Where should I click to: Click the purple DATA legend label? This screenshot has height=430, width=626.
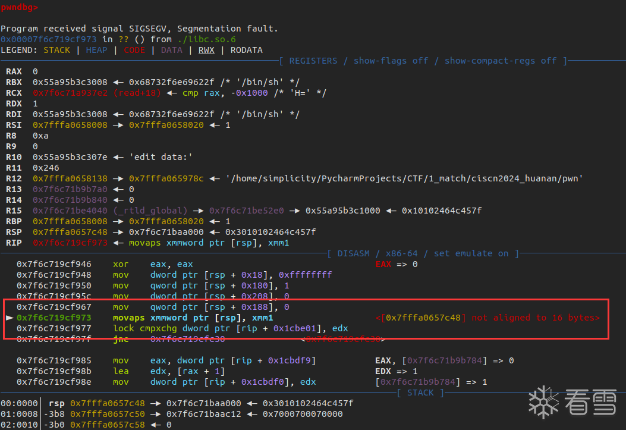tap(172, 50)
